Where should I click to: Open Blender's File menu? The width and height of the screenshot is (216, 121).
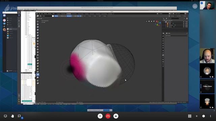39,14
